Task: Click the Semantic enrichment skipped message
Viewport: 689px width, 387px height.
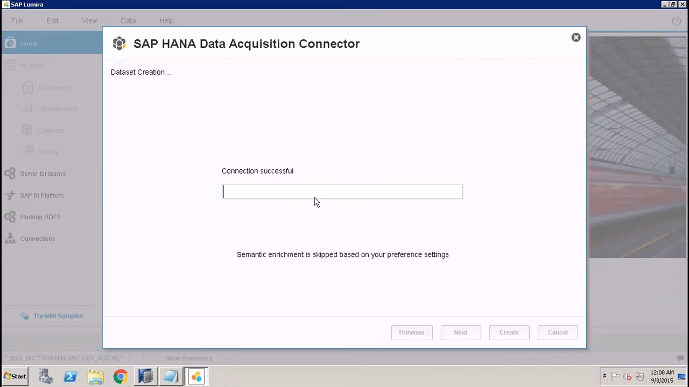Action: click(343, 254)
